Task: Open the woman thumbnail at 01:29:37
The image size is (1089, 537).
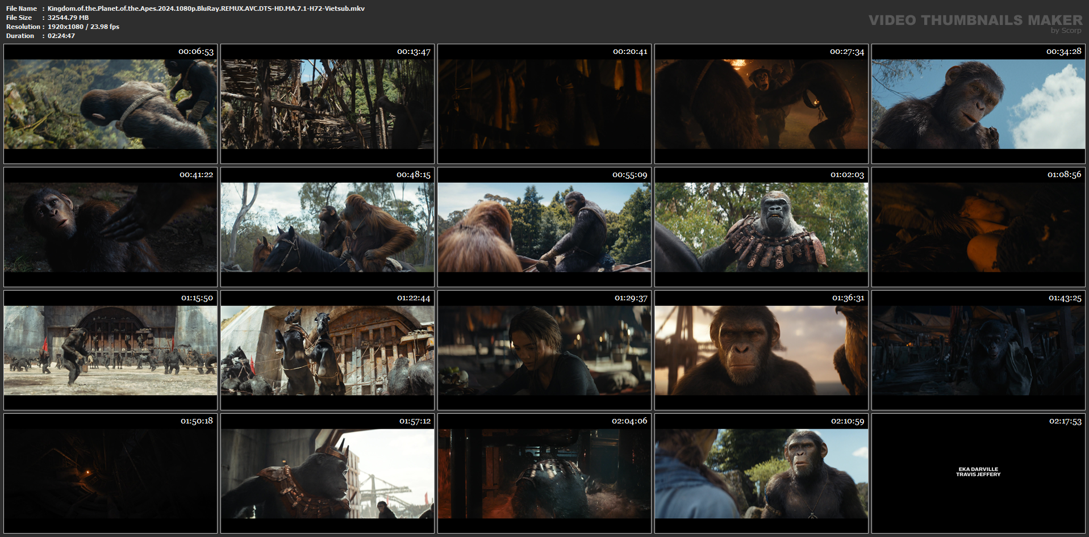Action: click(544, 350)
